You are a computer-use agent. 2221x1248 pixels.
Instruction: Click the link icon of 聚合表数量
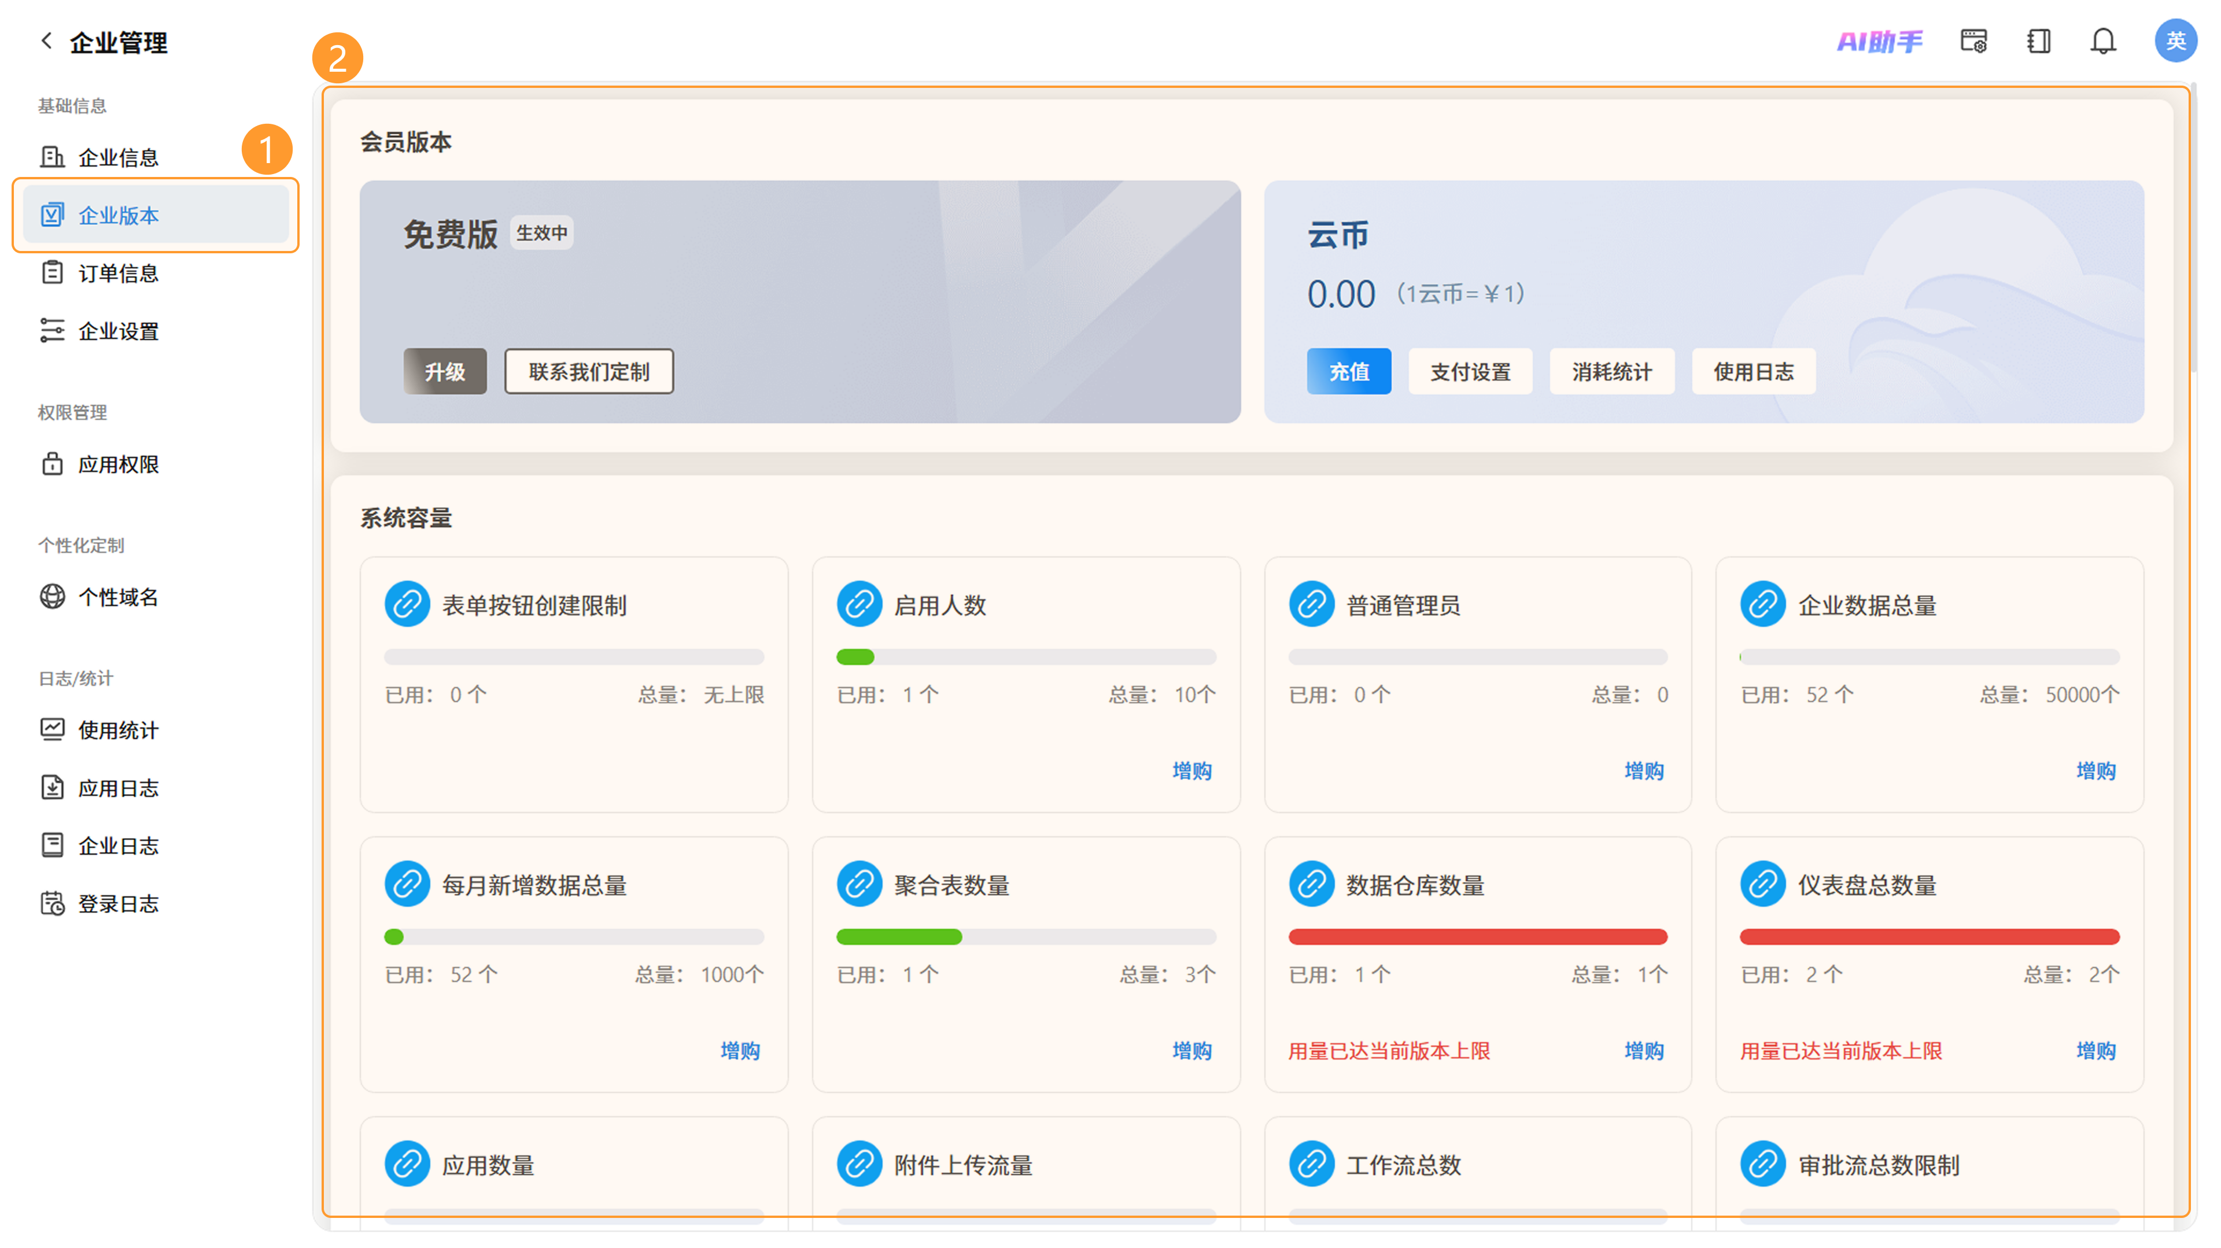pos(859,884)
